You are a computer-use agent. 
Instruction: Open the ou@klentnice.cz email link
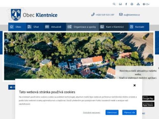point(132,15)
